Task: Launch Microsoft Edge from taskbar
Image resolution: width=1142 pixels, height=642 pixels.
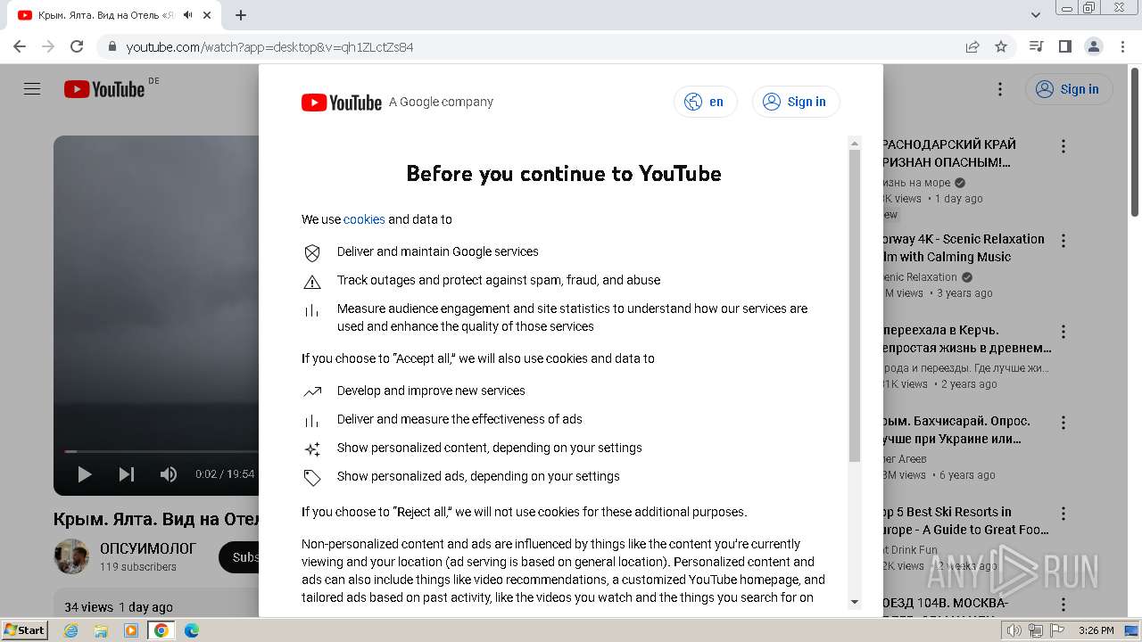Action: (x=192, y=630)
